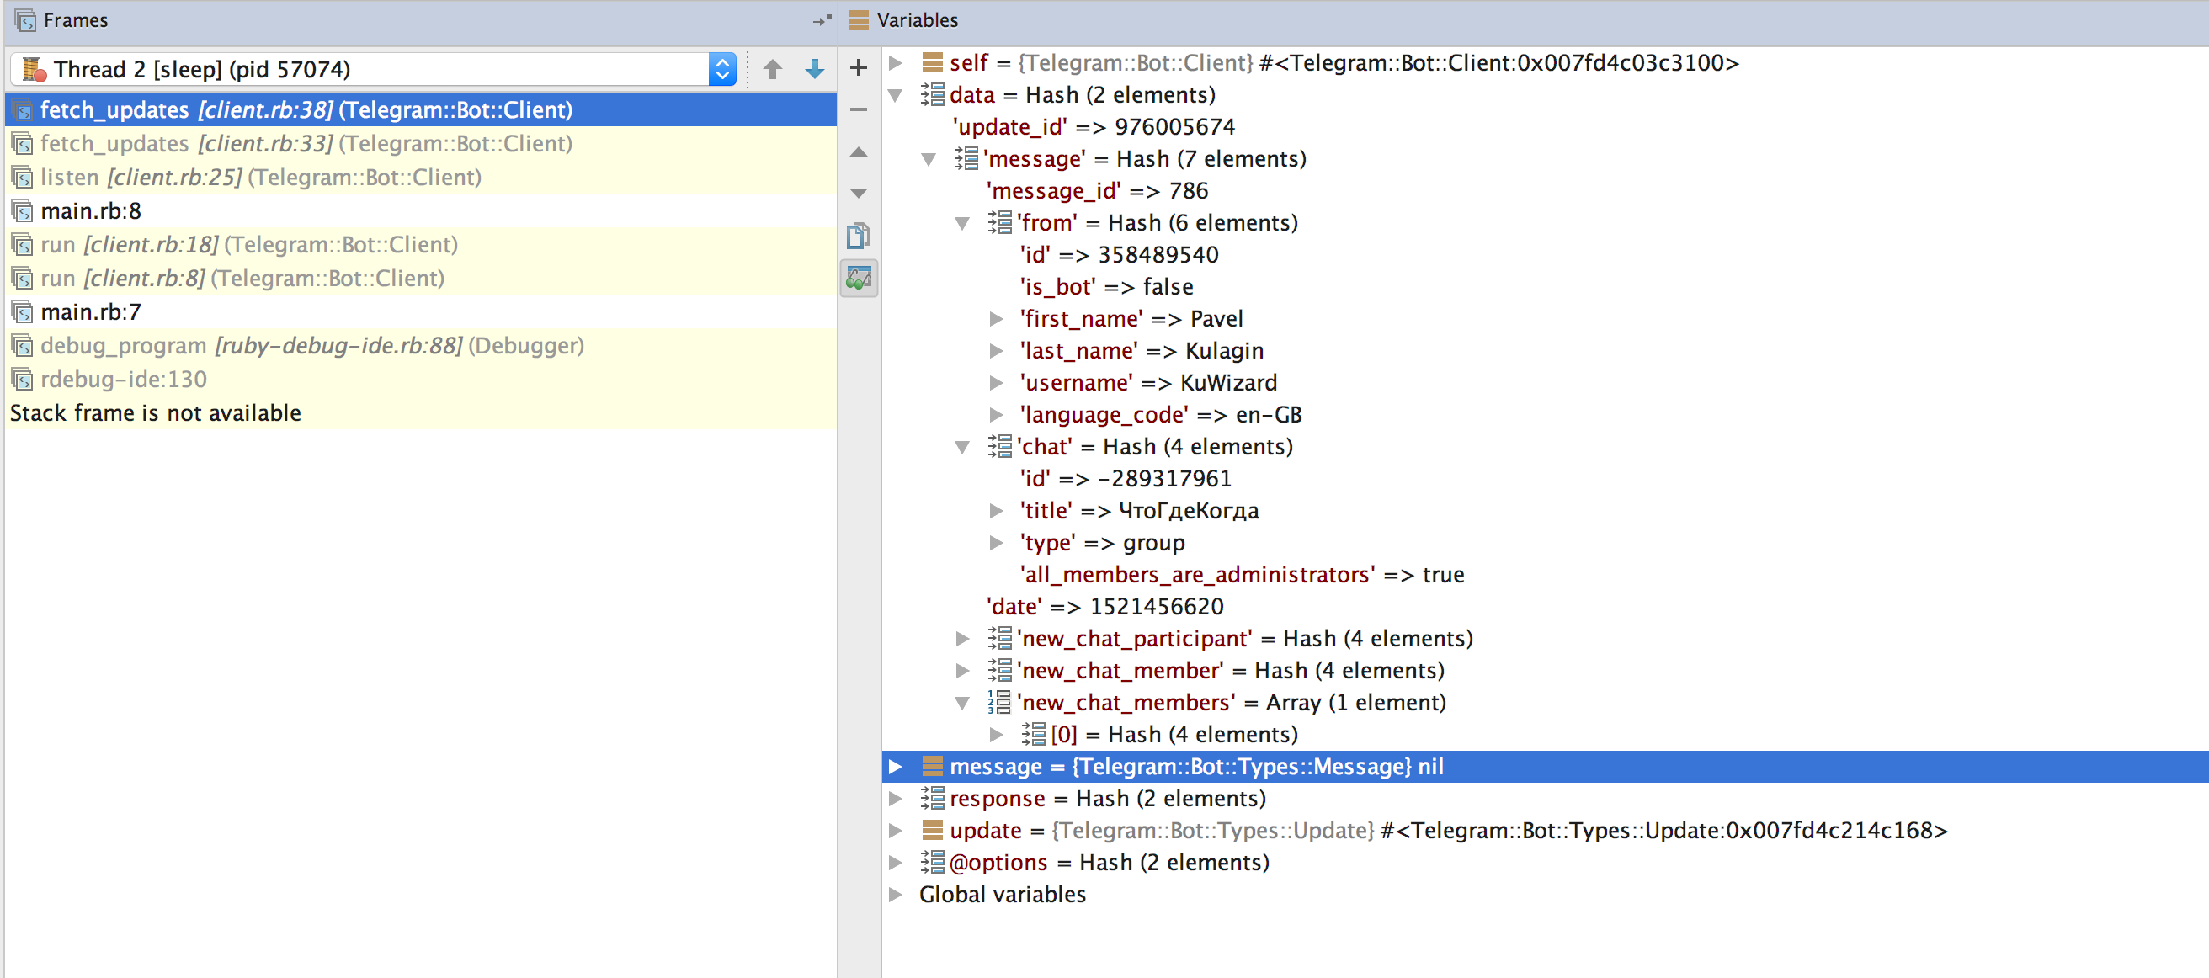Click the arrow-export icon in Frames header
This screenshot has height=978, width=2209.
point(820,20)
